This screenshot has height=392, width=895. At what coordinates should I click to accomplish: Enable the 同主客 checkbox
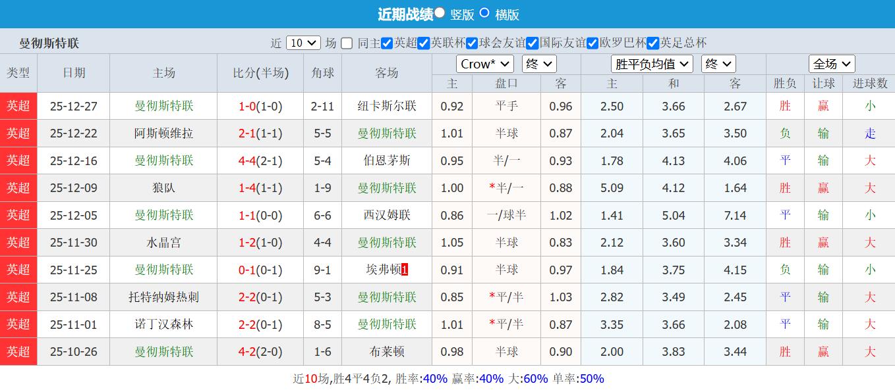pos(345,43)
